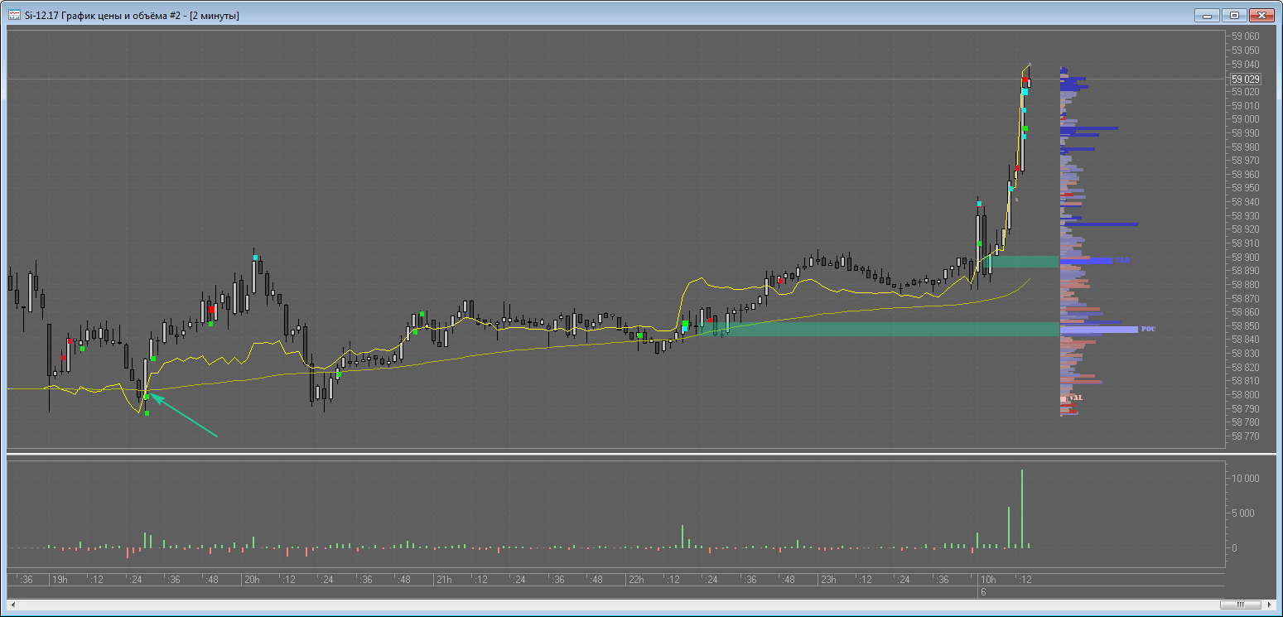
Task: Click the chart window icon in title bar
Action: 14,15
